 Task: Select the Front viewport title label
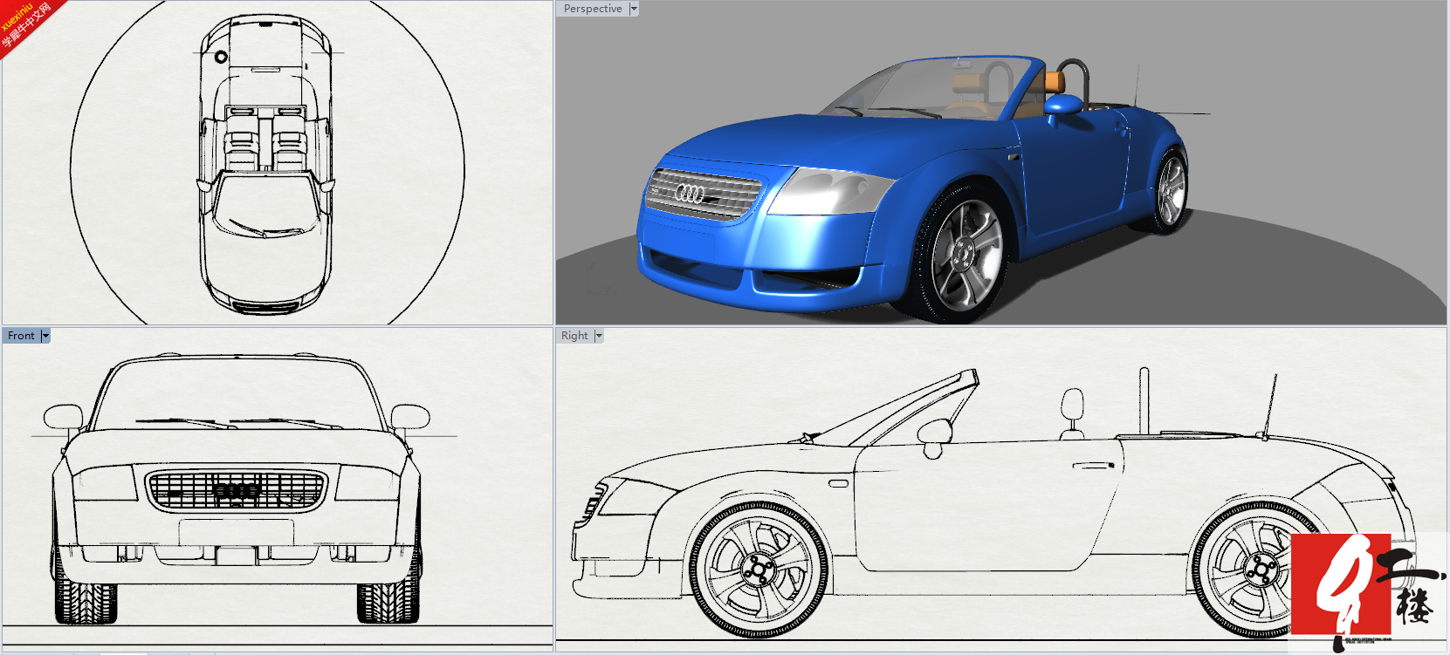click(22, 336)
